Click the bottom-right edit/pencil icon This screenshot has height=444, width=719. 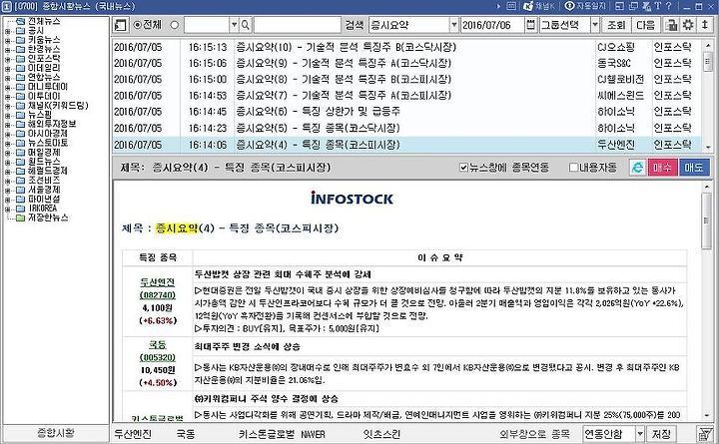click(705, 433)
